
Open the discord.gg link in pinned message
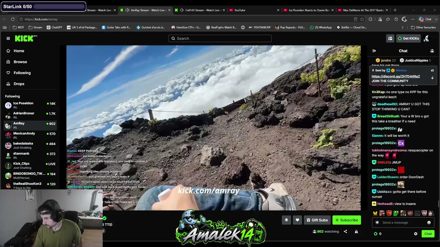point(396,77)
